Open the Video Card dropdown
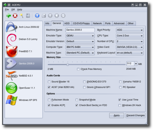 (x=130, y=47)
